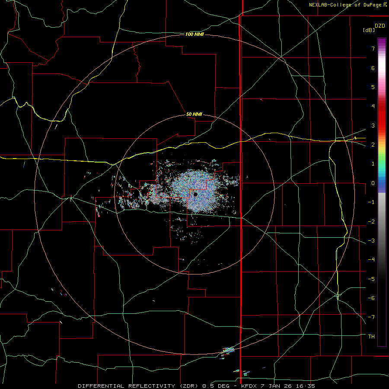Click the black radar site dot
Viewport: 389px width, 389px height.
(195, 194)
